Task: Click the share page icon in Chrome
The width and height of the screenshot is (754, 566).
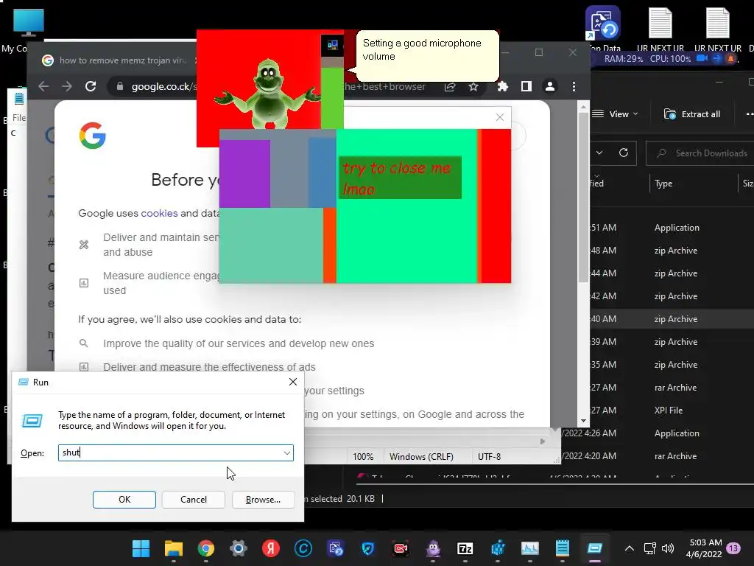Action: [450, 87]
